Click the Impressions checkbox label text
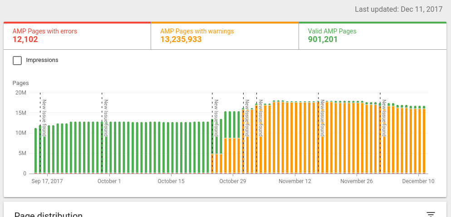The width and height of the screenshot is (451, 217). (x=42, y=60)
